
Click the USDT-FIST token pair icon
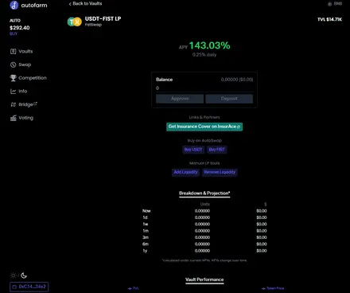click(x=74, y=21)
